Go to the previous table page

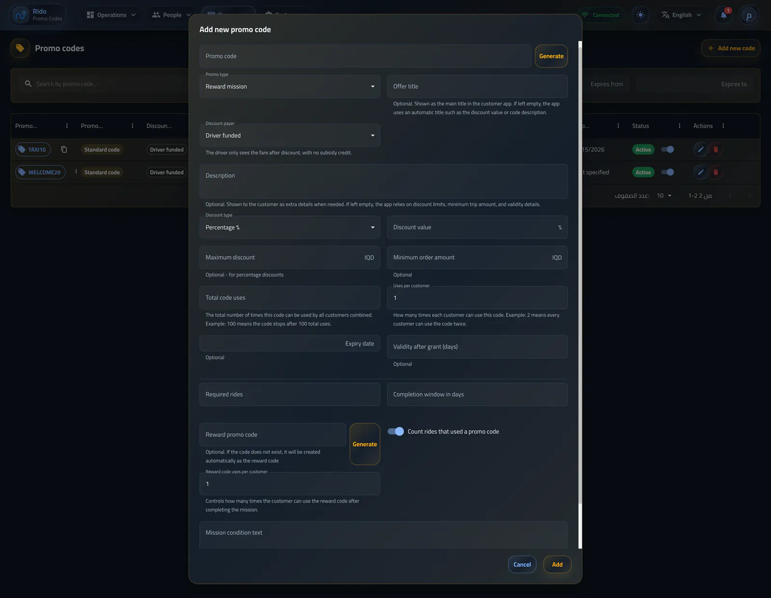(x=731, y=195)
